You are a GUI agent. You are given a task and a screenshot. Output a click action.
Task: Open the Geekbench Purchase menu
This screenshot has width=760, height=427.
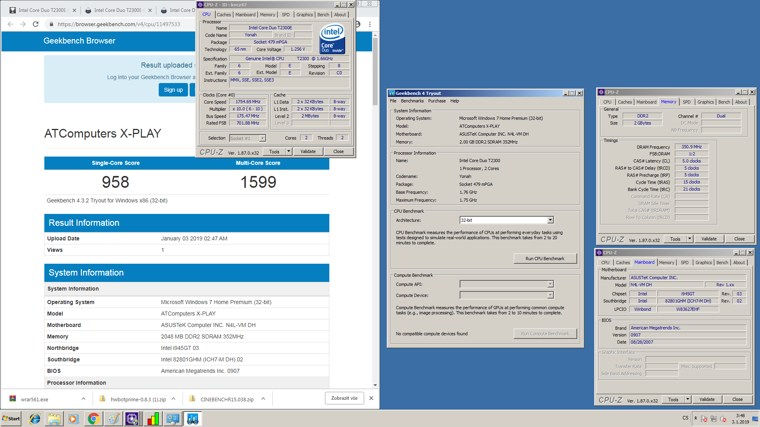437,101
